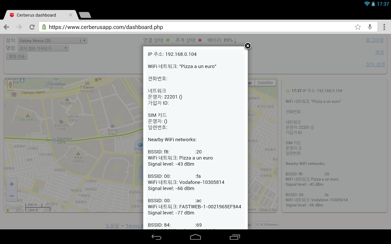391x244 pixels.
Task: Expand the 장치 정보 가져오기 command dropdown
Action: 43,48
